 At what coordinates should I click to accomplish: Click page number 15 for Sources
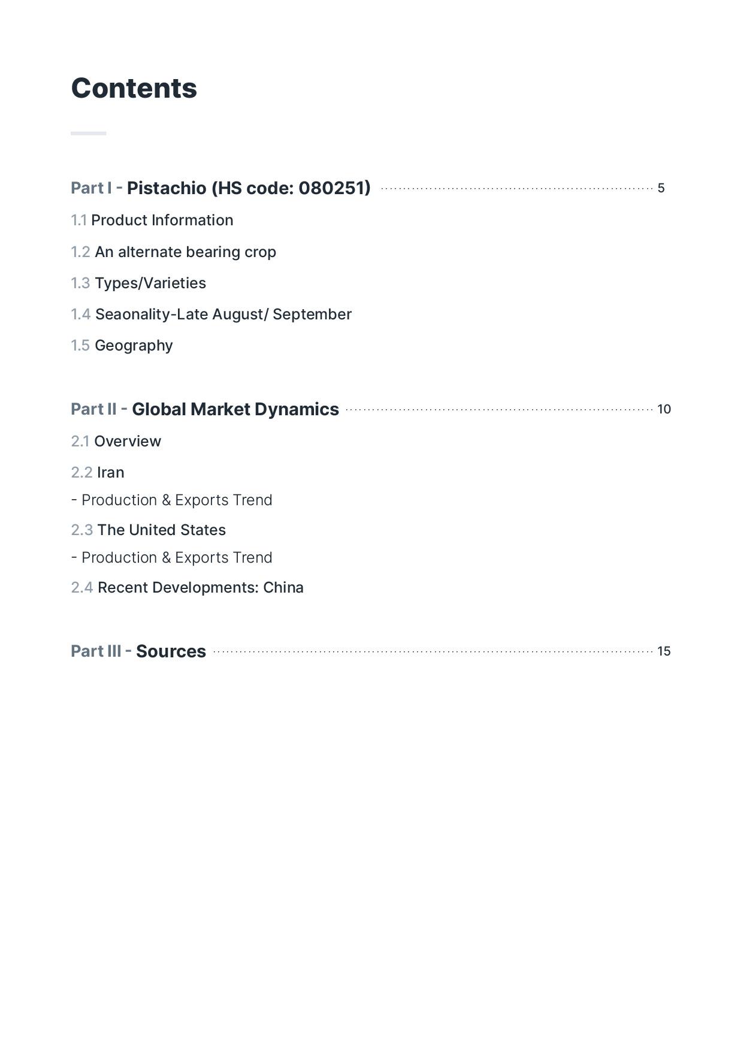664,651
